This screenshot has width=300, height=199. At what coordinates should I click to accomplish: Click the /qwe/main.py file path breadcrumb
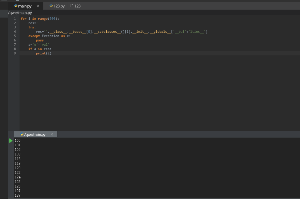tap(20, 13)
